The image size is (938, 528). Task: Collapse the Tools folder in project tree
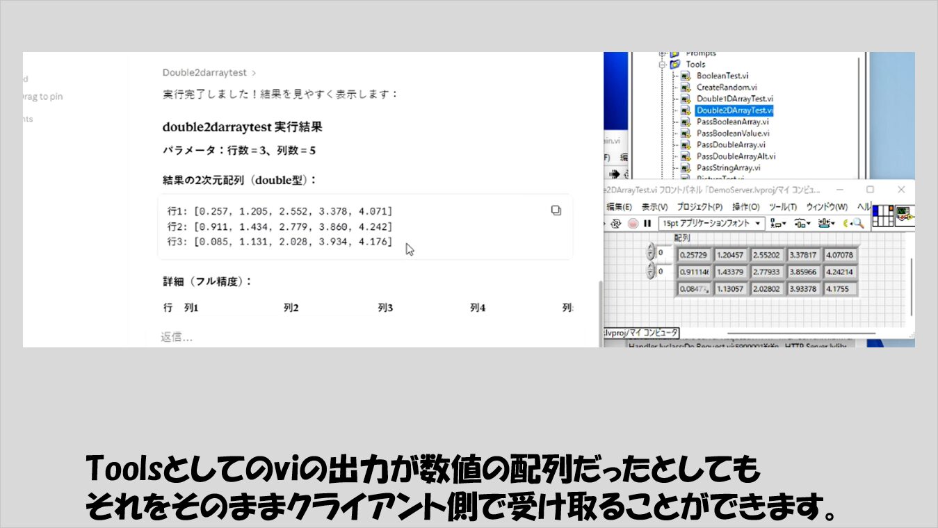tap(663, 65)
